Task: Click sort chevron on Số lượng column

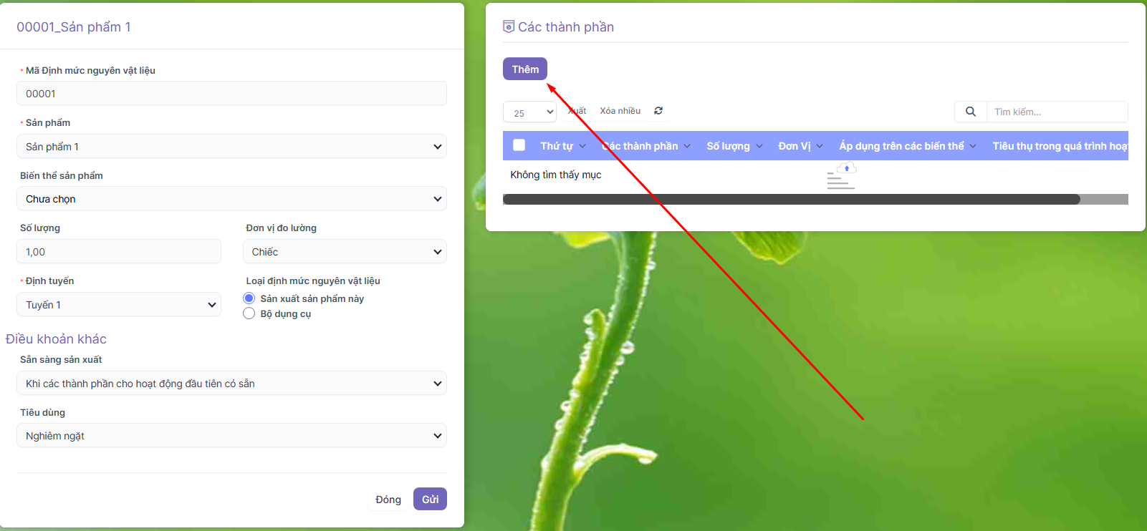Action: click(x=759, y=146)
